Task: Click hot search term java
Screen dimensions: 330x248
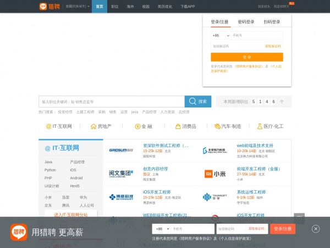Action: click(x=135, y=112)
